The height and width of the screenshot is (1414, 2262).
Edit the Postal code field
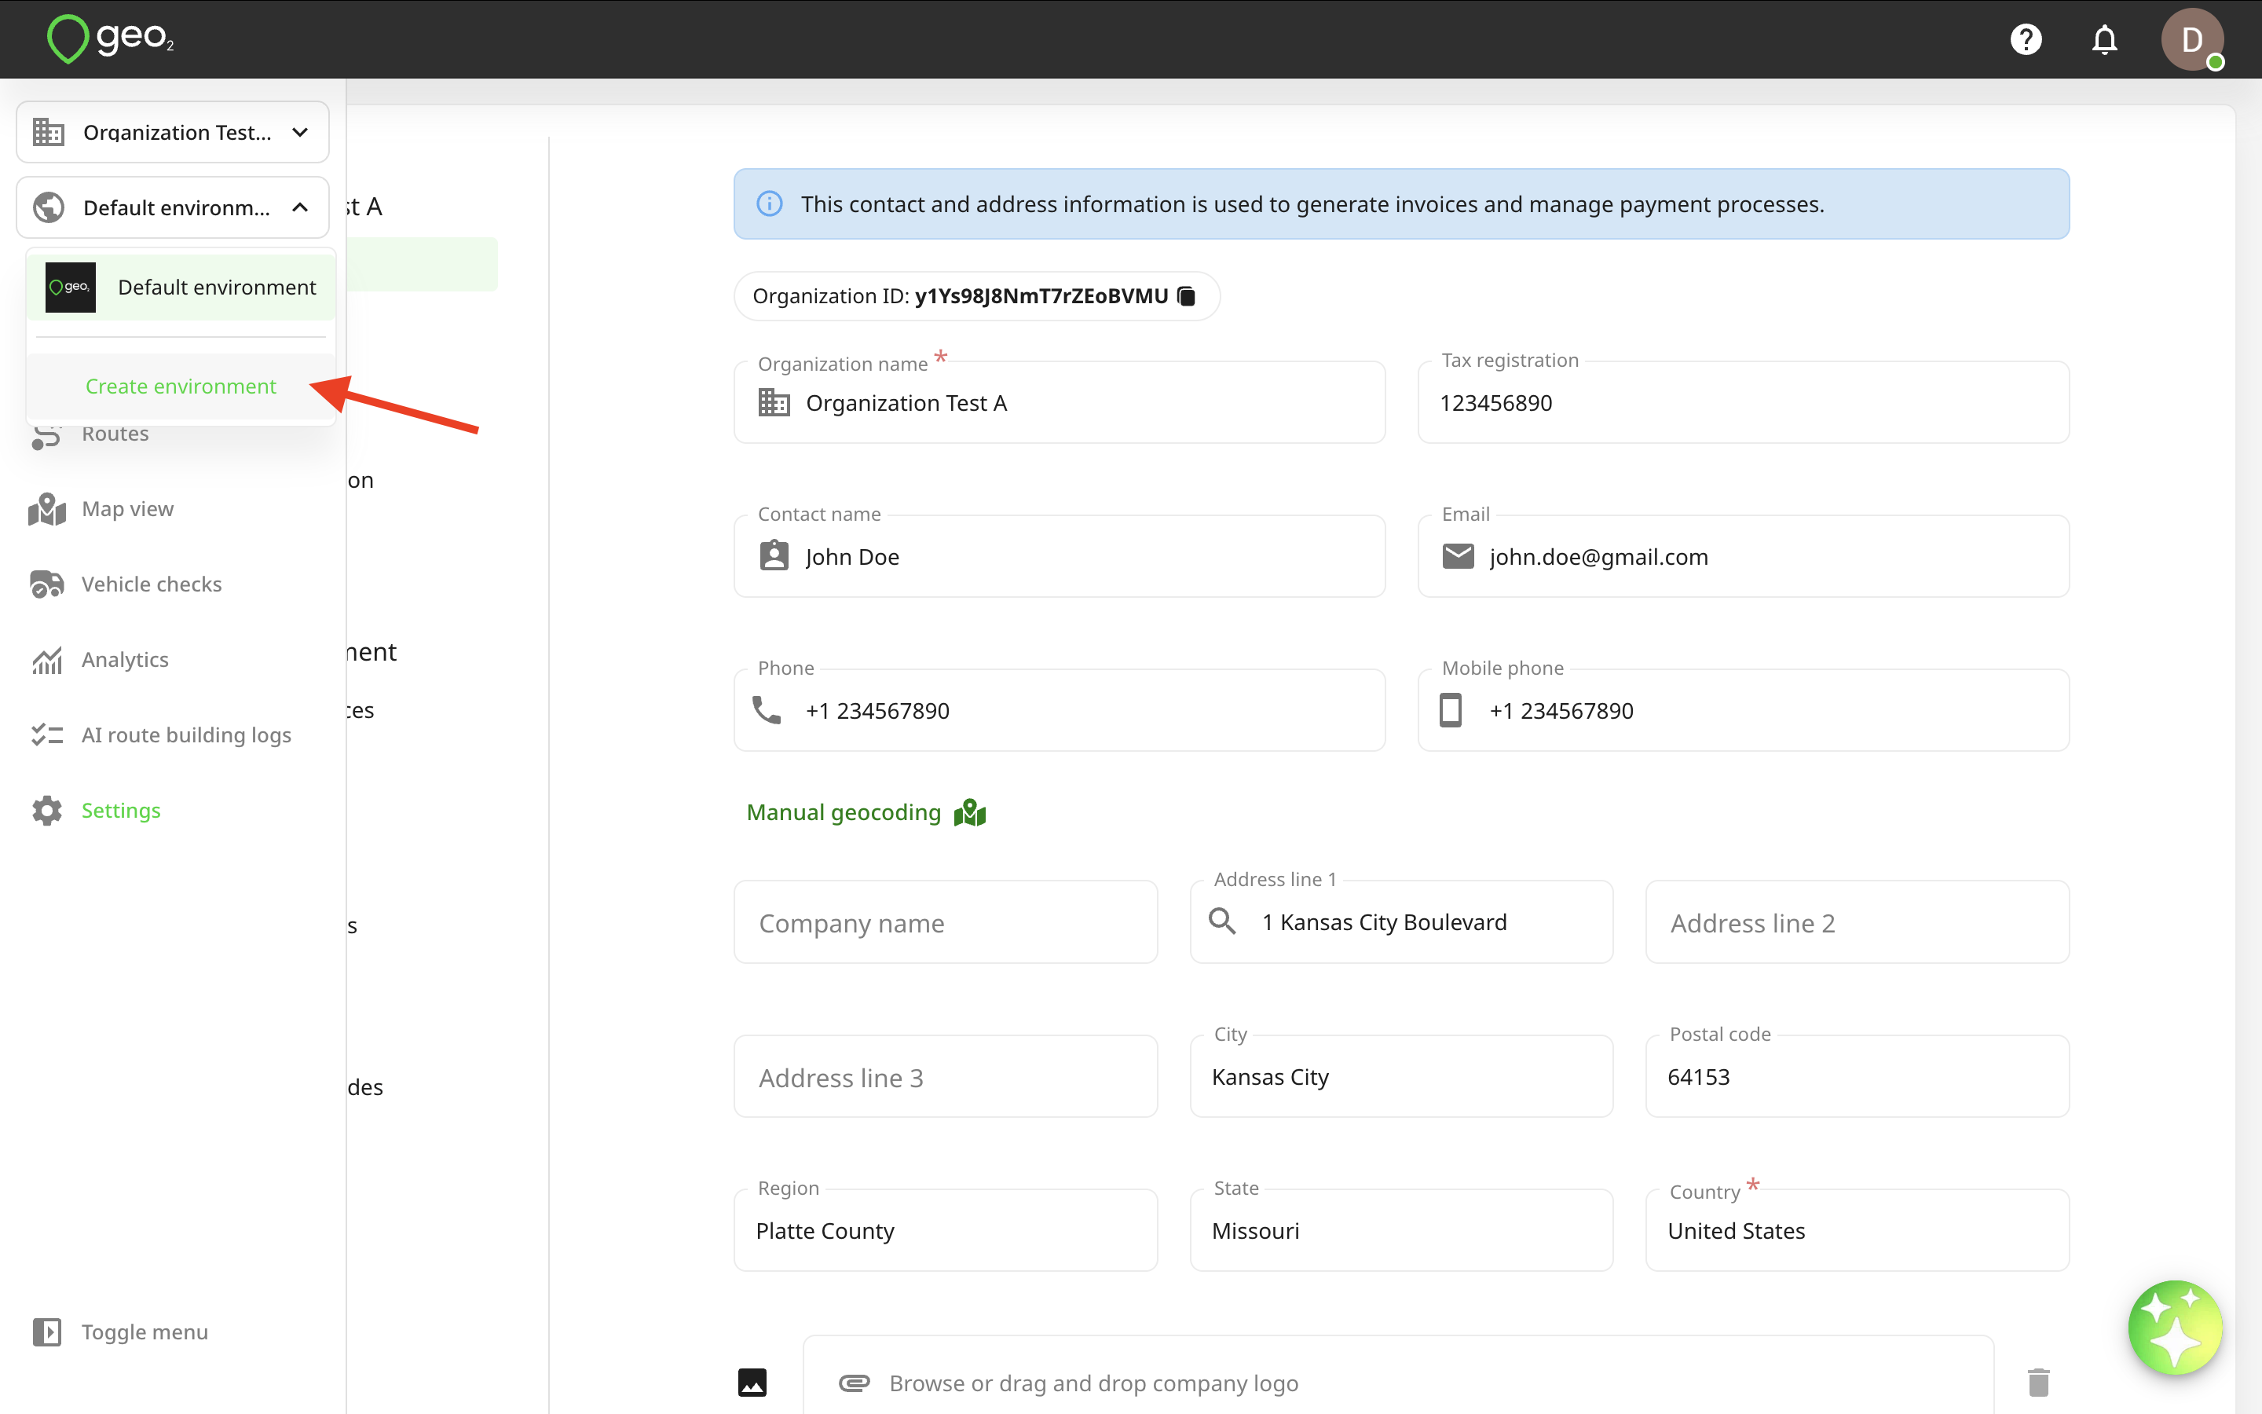(x=1858, y=1077)
